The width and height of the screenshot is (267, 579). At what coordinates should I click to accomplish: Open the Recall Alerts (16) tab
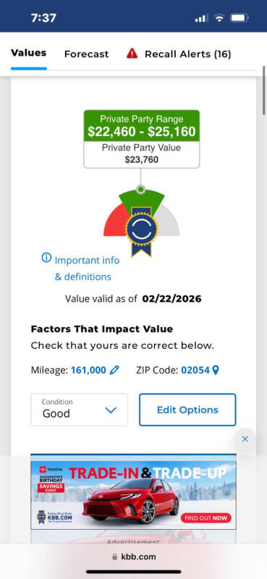pyautogui.click(x=188, y=54)
